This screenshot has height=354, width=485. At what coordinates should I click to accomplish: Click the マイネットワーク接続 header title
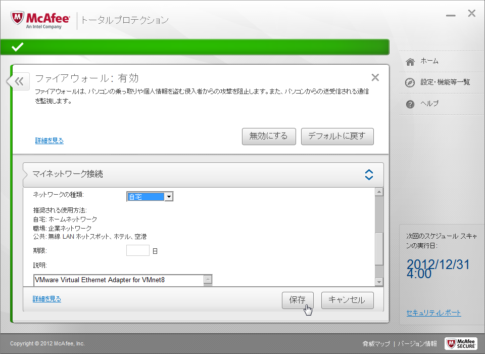click(68, 174)
